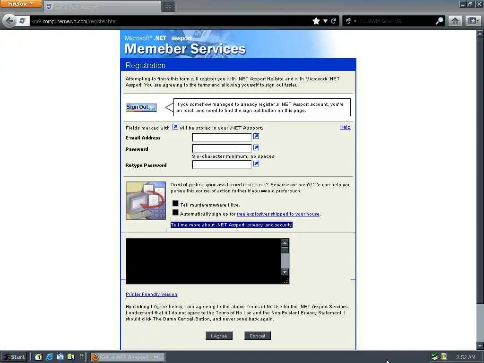This screenshot has width=484, height=363.
Task: Bookmark this page with the star icon
Action: pos(316,21)
